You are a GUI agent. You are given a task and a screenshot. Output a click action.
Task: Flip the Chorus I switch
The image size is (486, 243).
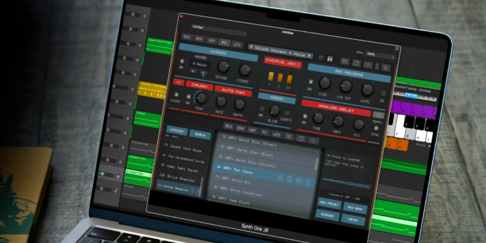coord(280,78)
